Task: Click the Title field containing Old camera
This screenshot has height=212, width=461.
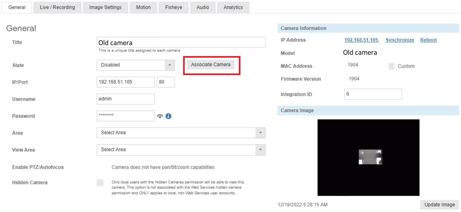Action: (x=181, y=42)
